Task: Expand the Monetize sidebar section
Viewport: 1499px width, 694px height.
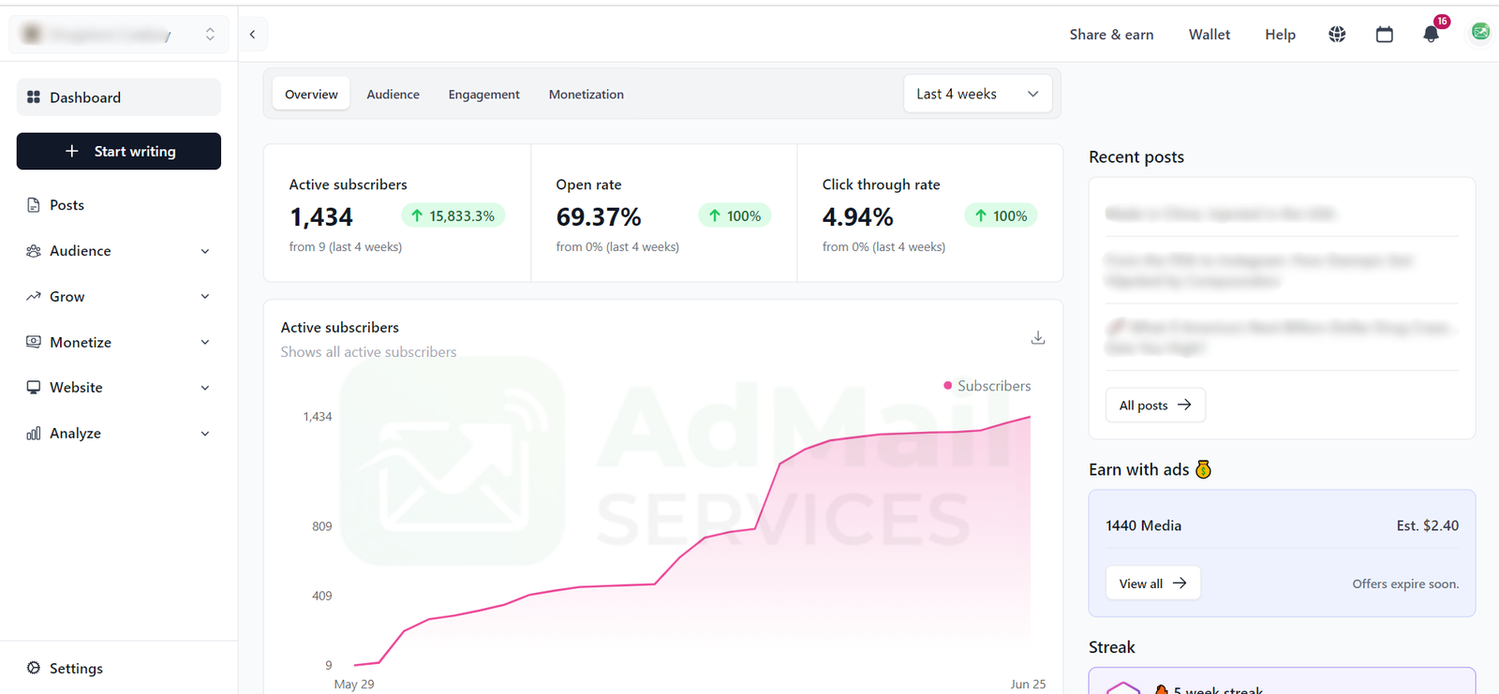Action: pos(118,343)
